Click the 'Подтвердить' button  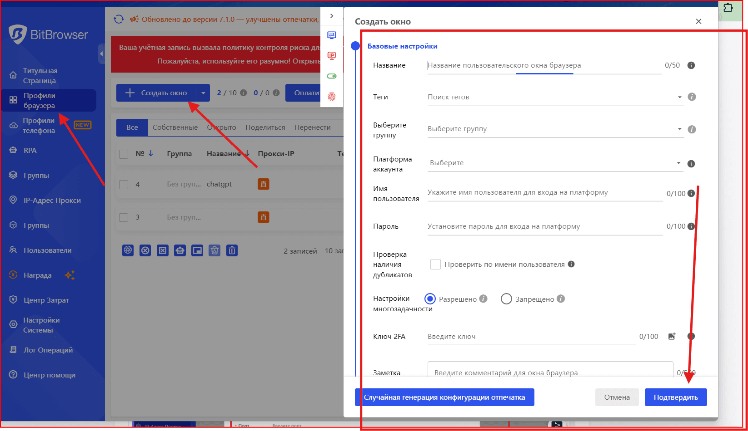pyautogui.click(x=675, y=397)
